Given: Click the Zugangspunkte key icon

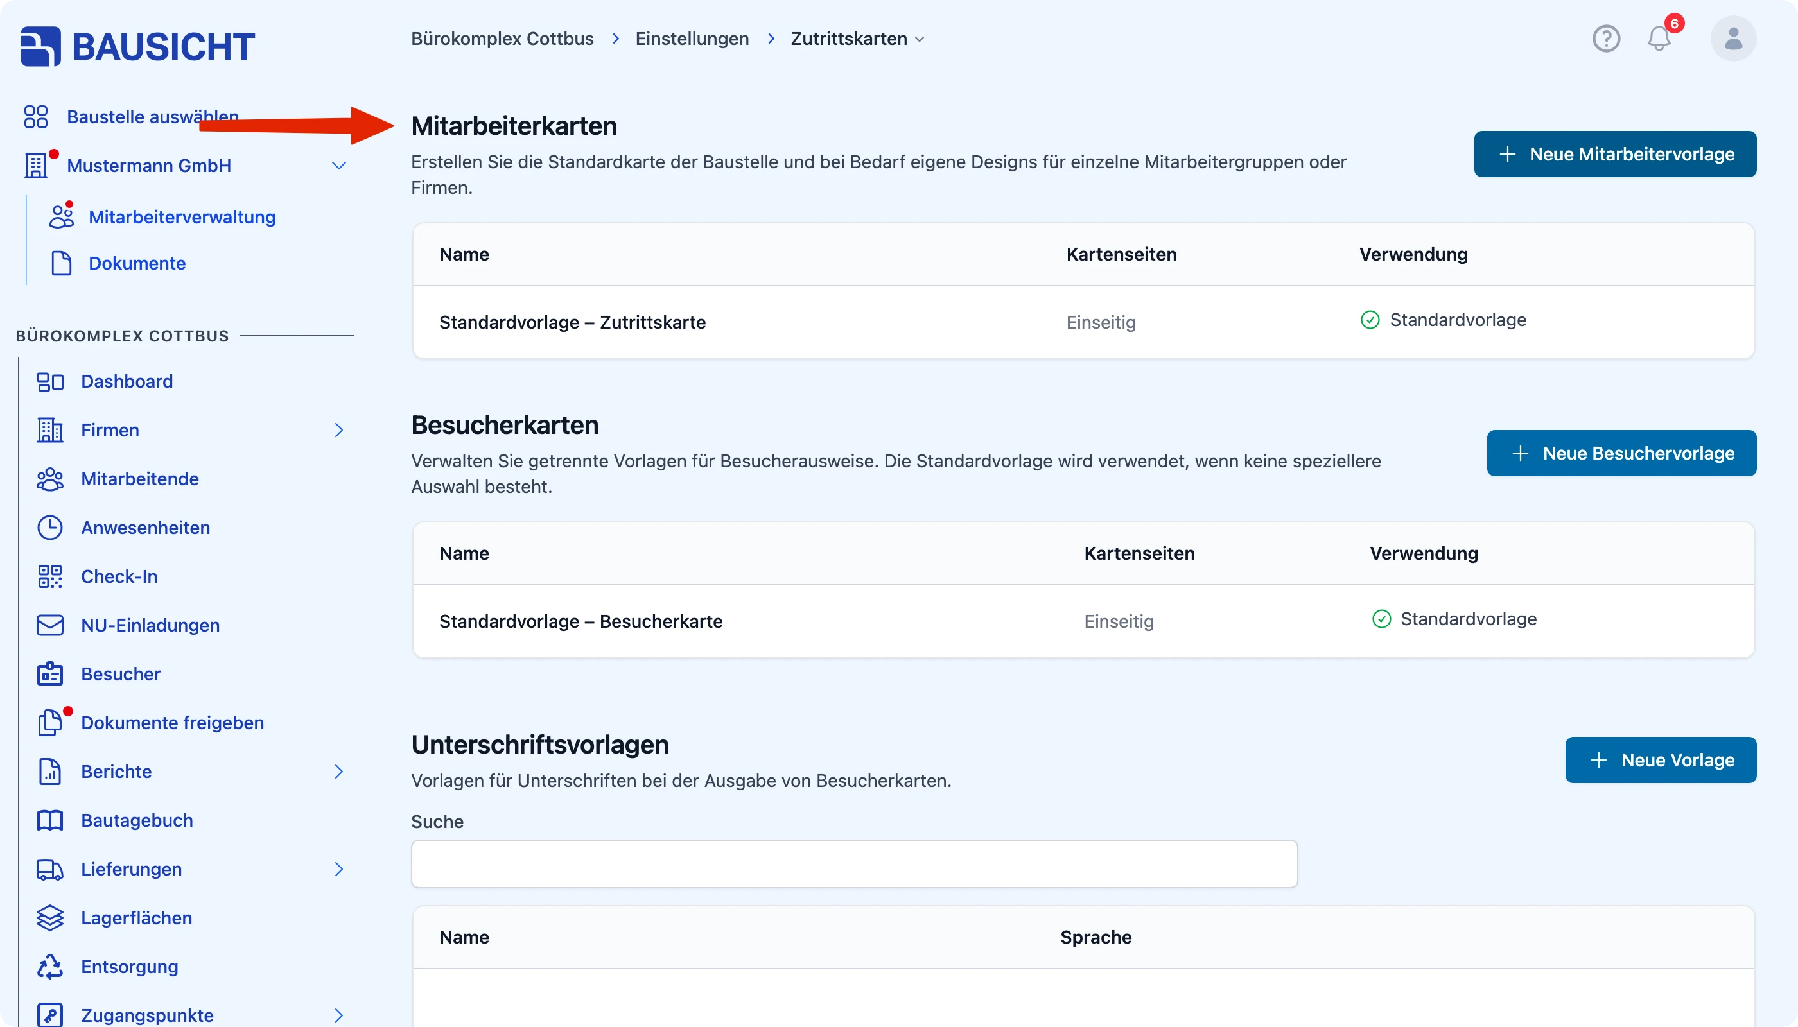Looking at the screenshot, I should tap(49, 1015).
